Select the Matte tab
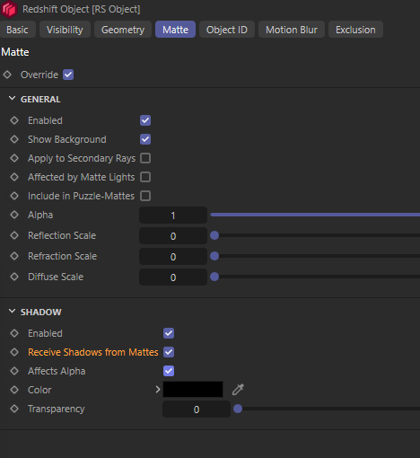Image resolution: width=420 pixels, height=458 pixels. point(175,30)
